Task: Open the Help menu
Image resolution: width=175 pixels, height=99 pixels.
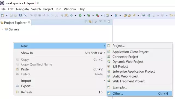Action: click(x=82, y=9)
